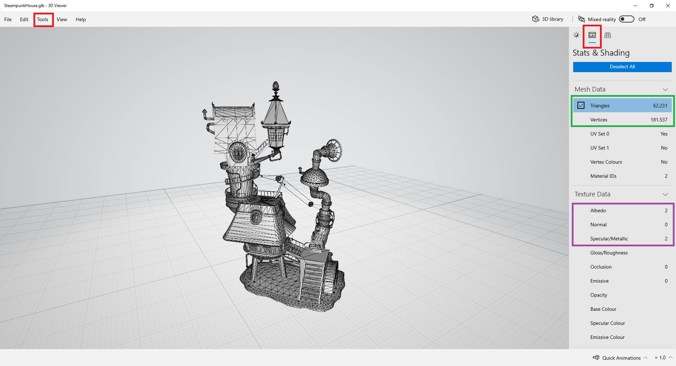Collapse the Mesh Data section chevron
Image resolution: width=676 pixels, height=366 pixels.
665,89
